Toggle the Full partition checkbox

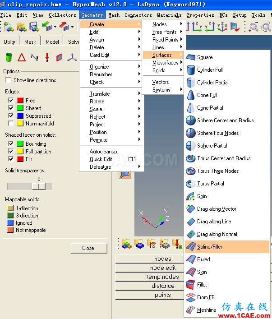[11, 151]
